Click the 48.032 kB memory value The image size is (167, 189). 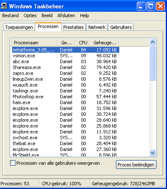coord(106,56)
